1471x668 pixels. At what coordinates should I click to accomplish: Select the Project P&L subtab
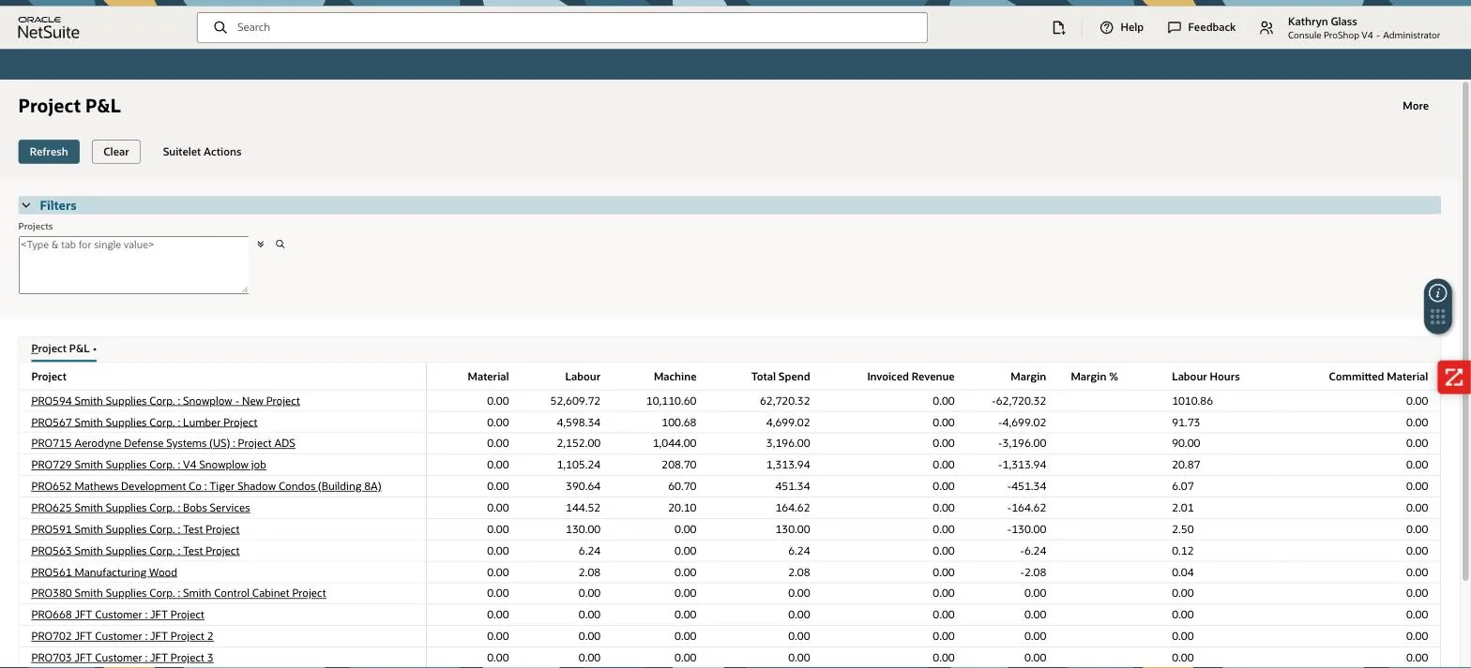(x=64, y=349)
